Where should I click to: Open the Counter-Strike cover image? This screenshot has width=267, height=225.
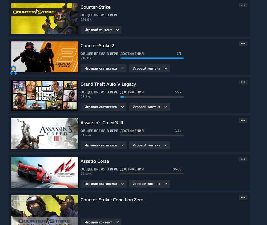point(45,18)
